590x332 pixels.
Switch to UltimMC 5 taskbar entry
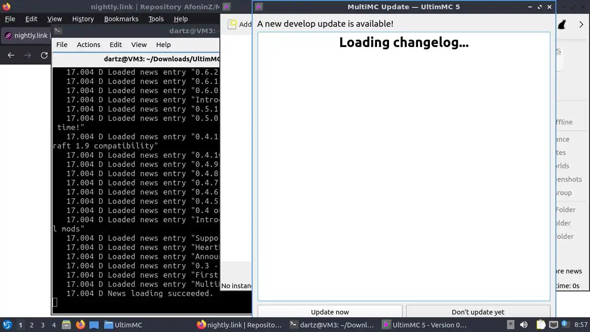click(425, 325)
